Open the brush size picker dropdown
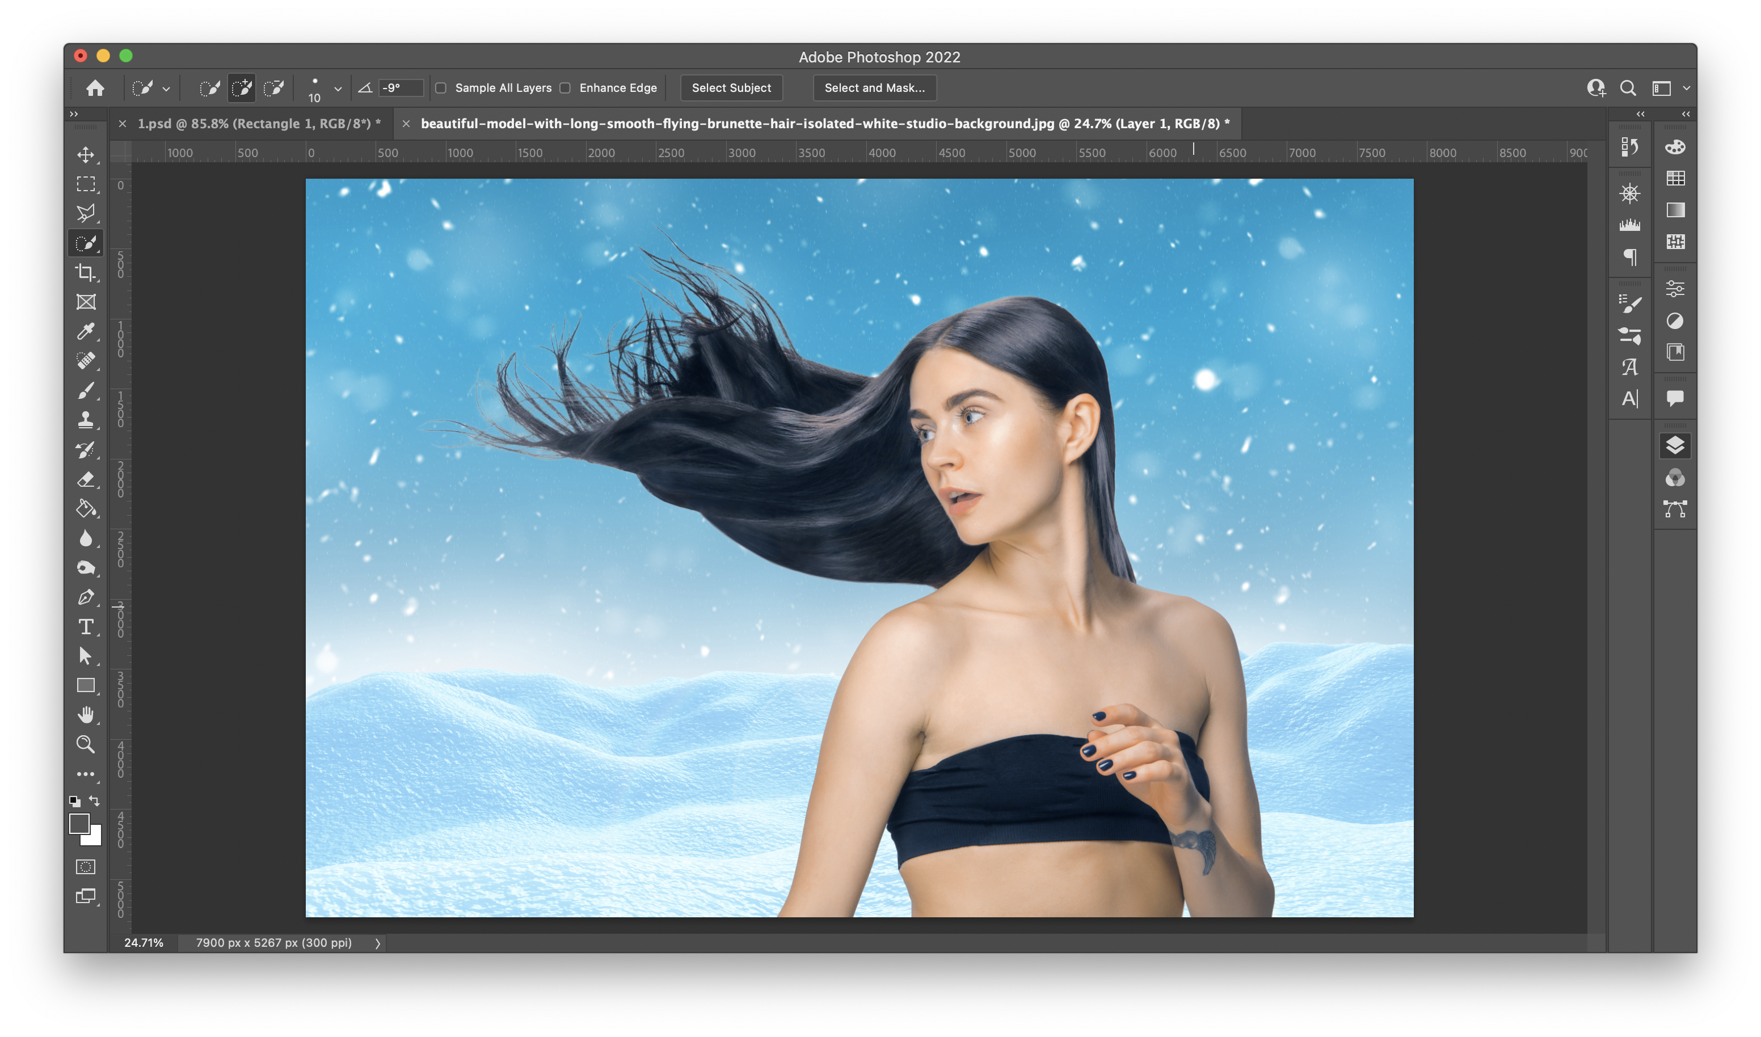Viewport: 1761px width, 1037px height. [338, 88]
